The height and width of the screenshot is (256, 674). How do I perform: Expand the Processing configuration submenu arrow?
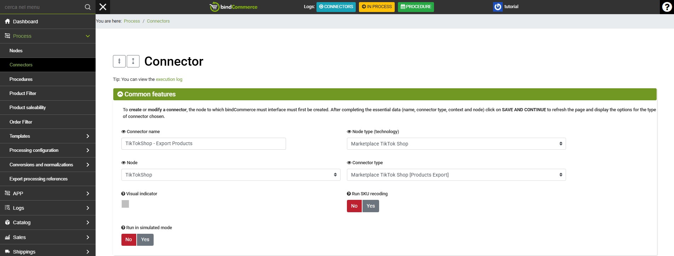[88, 150]
